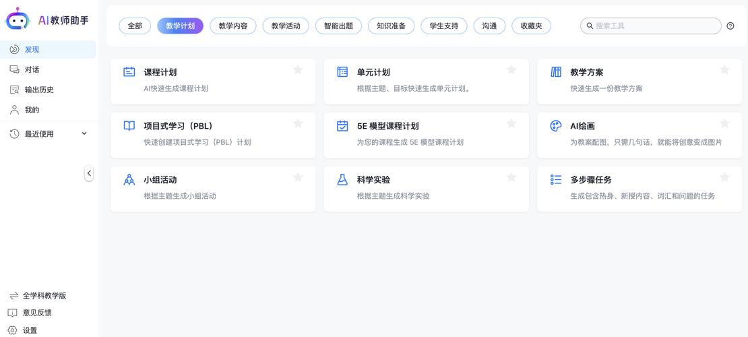Show the 沟通 category

(489, 26)
